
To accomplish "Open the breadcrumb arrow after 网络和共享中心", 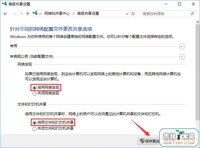I will [73, 14].
